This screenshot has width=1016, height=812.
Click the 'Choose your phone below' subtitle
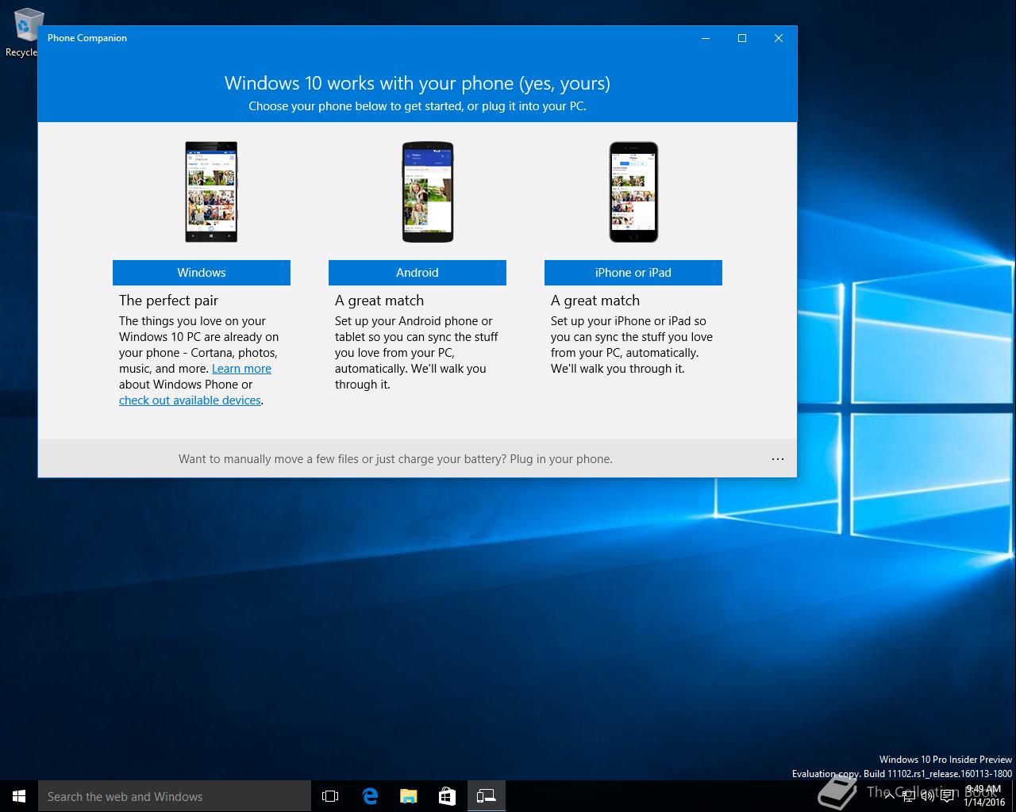point(418,106)
